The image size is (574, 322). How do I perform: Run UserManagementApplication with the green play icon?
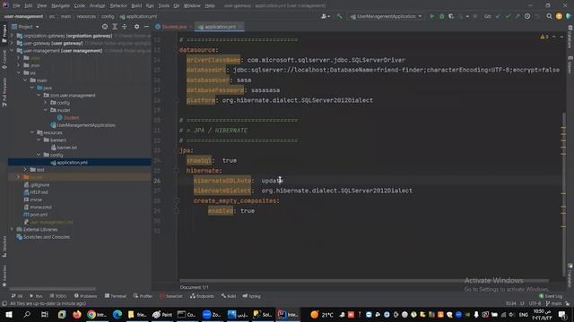[432, 16]
